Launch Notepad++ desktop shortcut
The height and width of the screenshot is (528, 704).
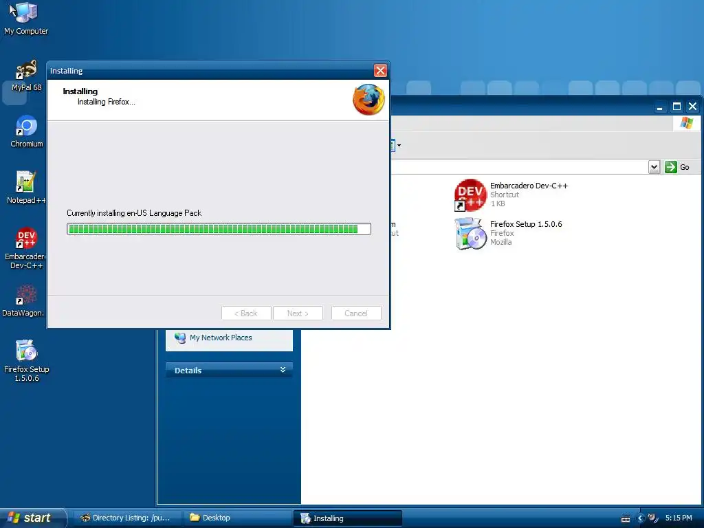pos(26,187)
